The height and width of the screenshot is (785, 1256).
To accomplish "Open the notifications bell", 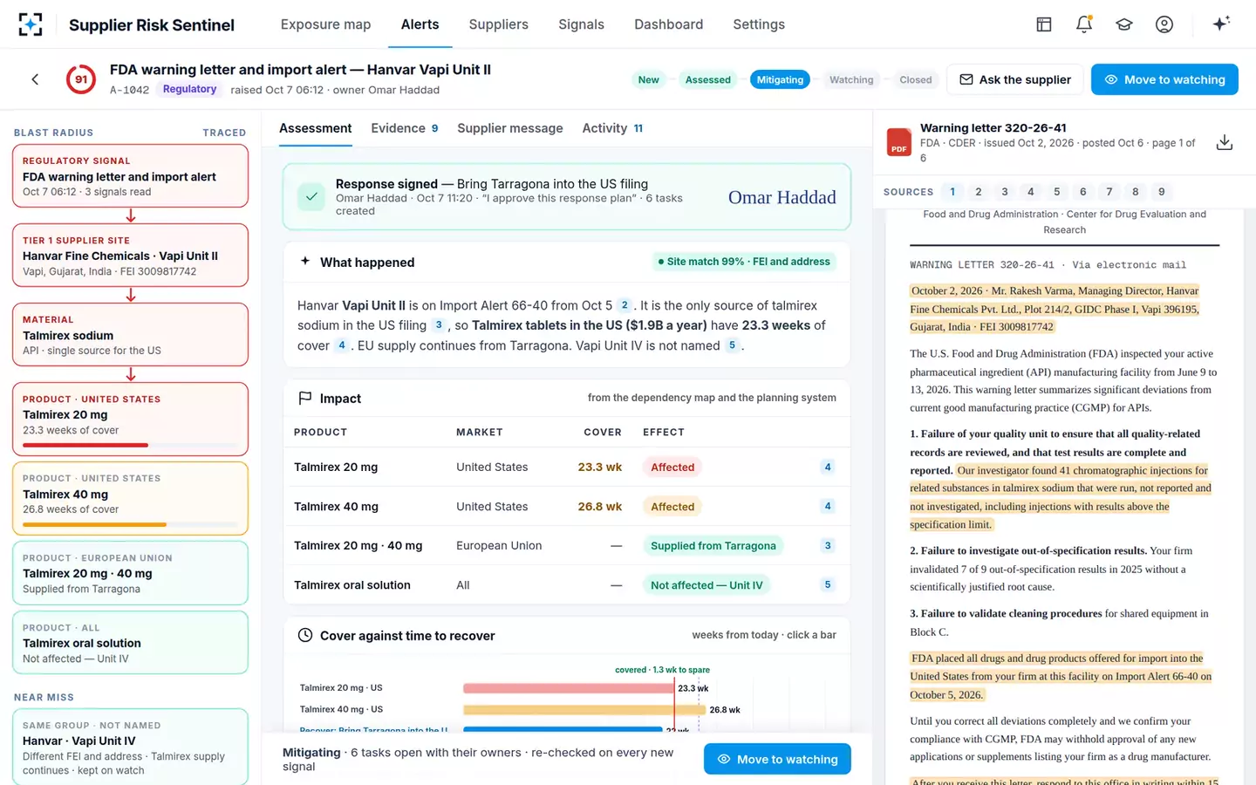I will point(1084,24).
